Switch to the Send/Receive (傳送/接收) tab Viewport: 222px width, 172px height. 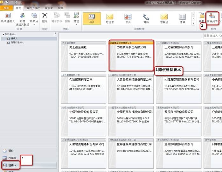coord(33,8)
